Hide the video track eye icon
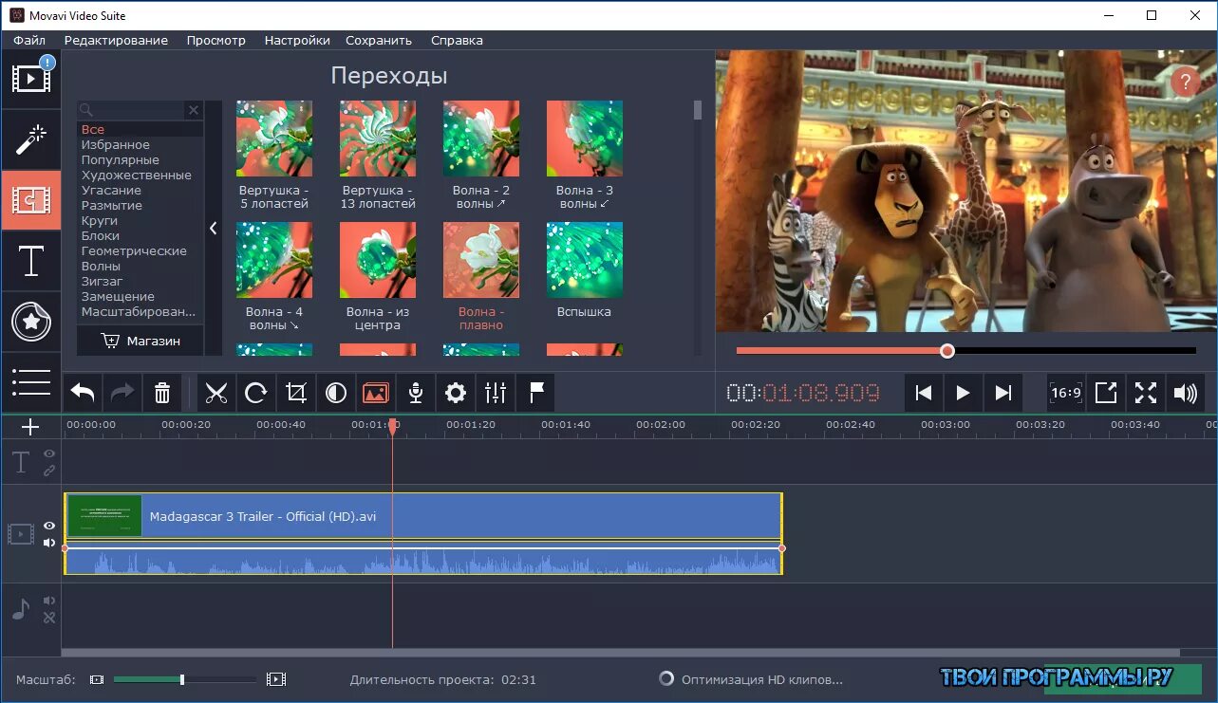This screenshot has width=1218, height=703. coord(49,527)
